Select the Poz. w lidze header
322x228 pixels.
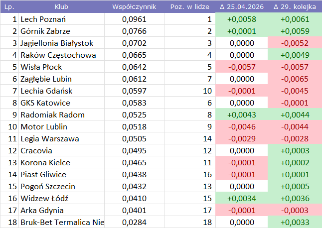[189, 7]
